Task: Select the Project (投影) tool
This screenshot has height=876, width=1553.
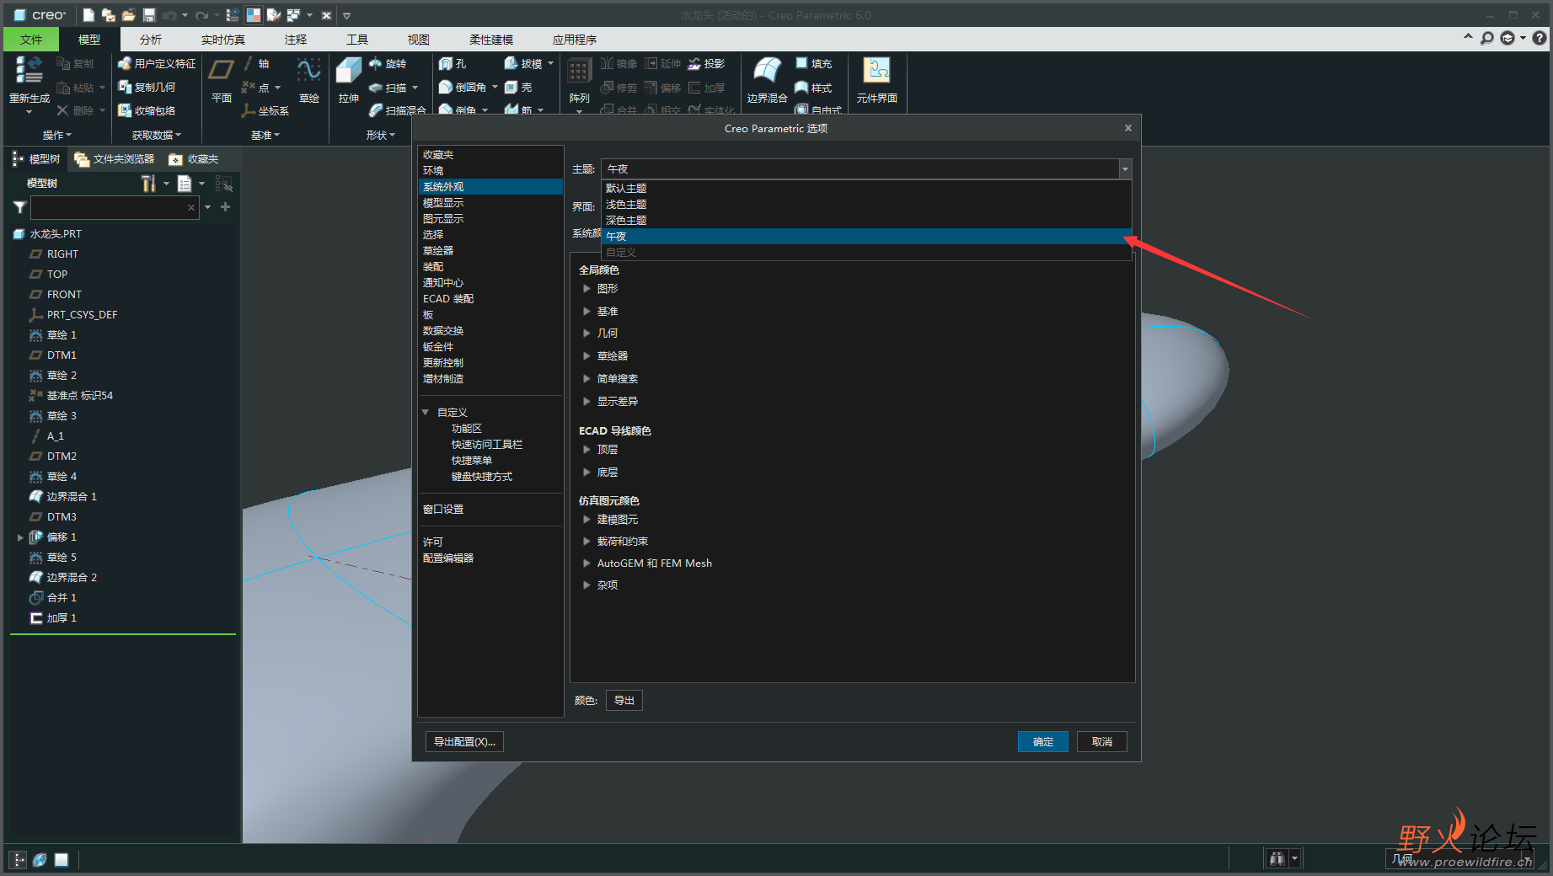Action: click(706, 64)
